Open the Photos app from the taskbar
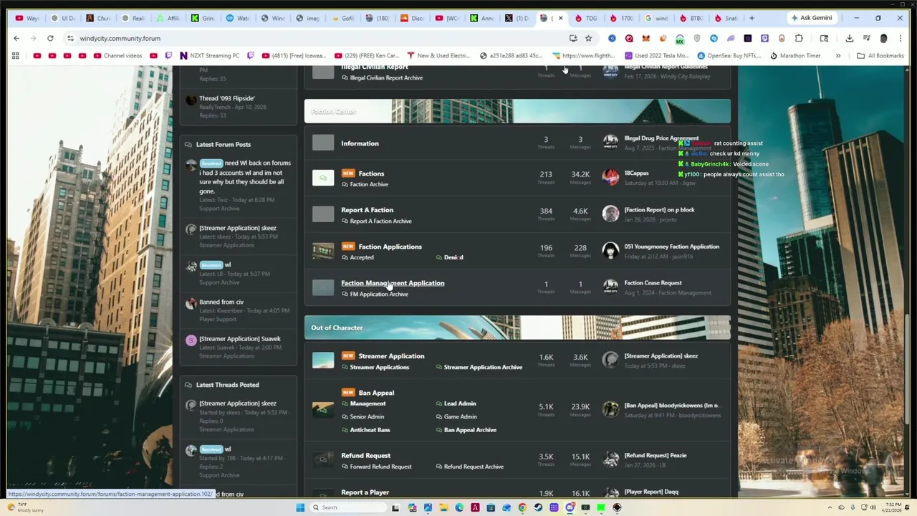The height and width of the screenshot is (516, 917). tap(428, 507)
